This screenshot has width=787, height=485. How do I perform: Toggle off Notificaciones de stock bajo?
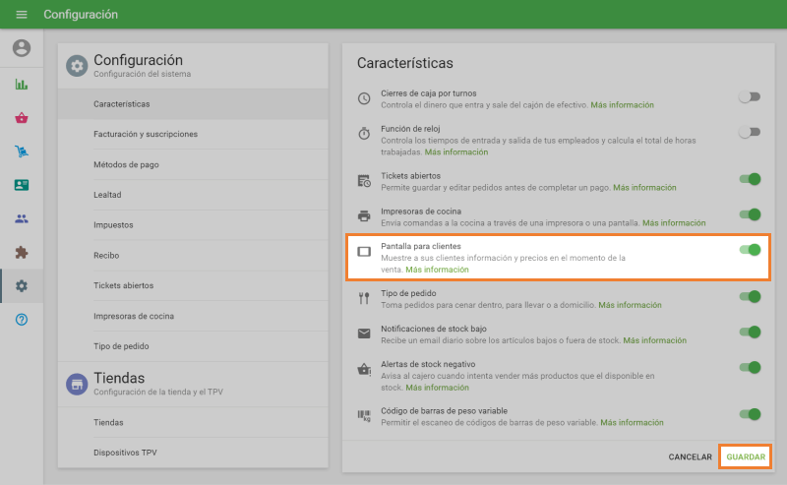click(x=750, y=333)
